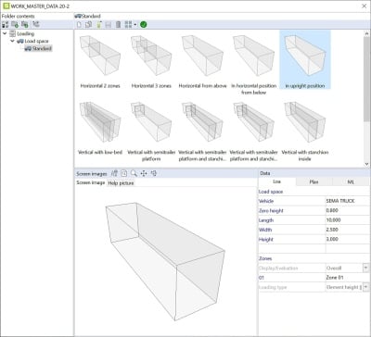
Task: Click the Length value field 10.000
Action: (x=347, y=220)
